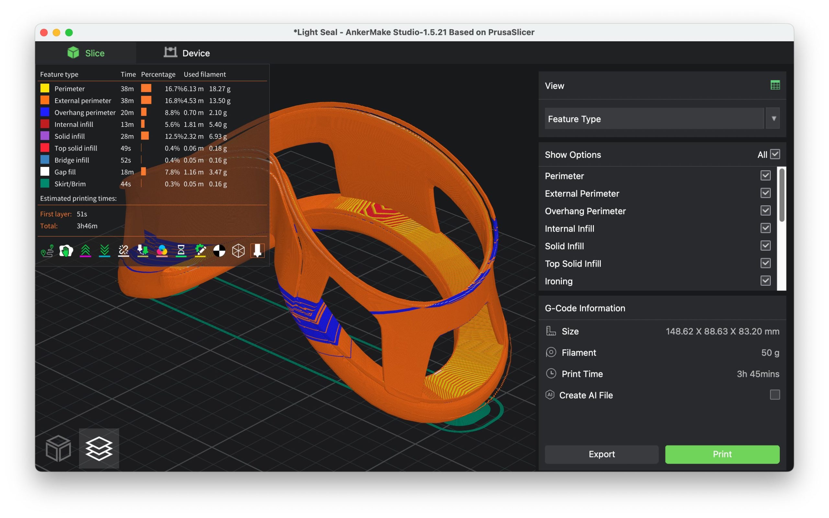Switch to the Device tab

click(187, 53)
